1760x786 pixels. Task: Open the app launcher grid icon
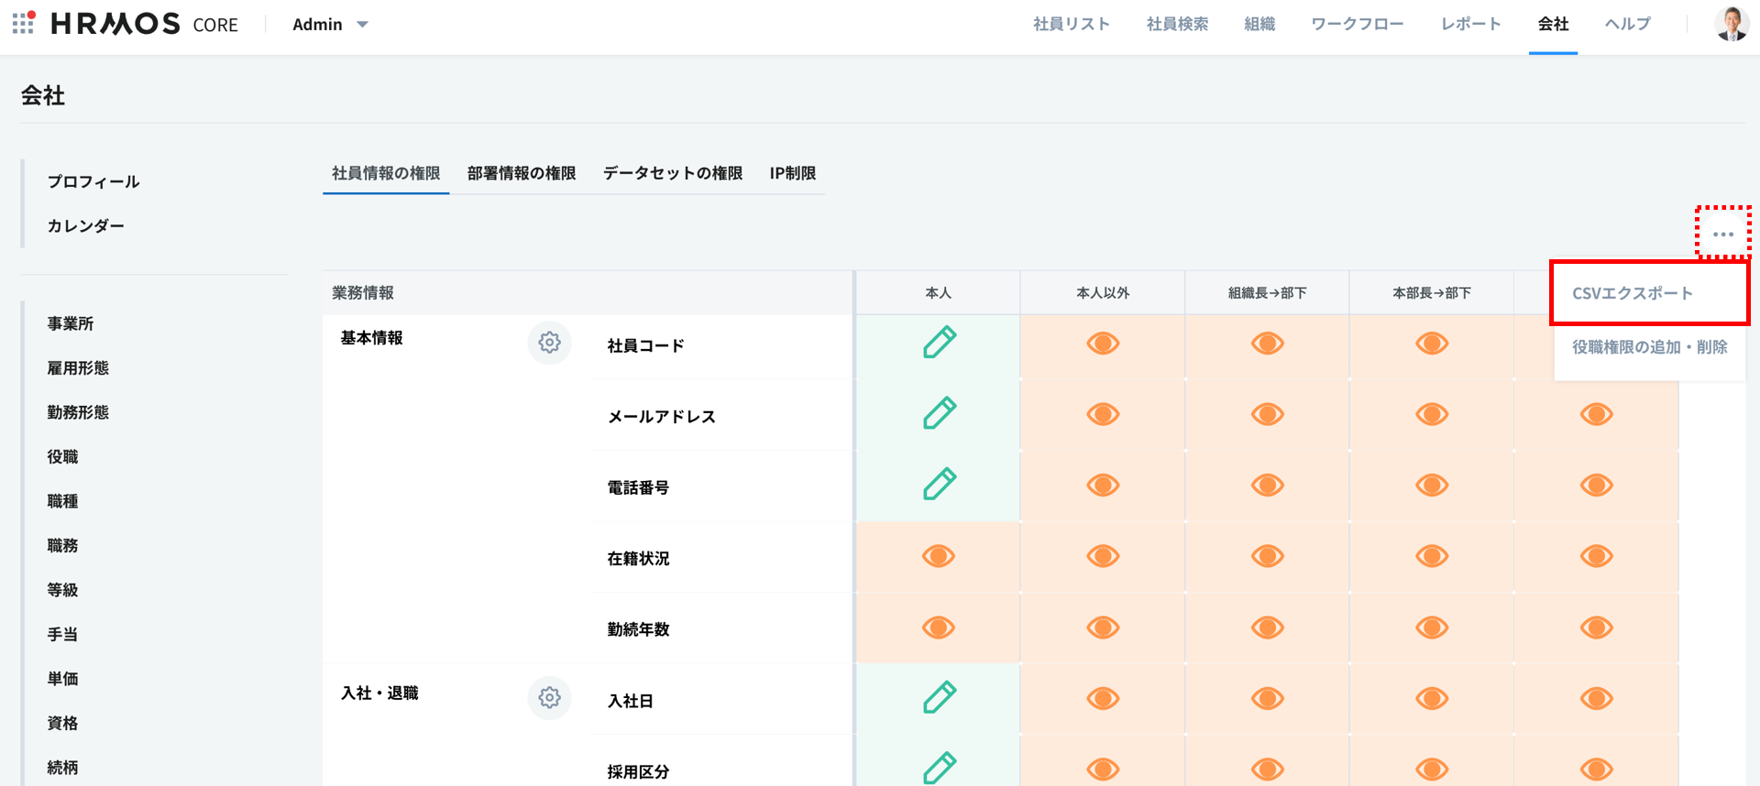coord(24,23)
